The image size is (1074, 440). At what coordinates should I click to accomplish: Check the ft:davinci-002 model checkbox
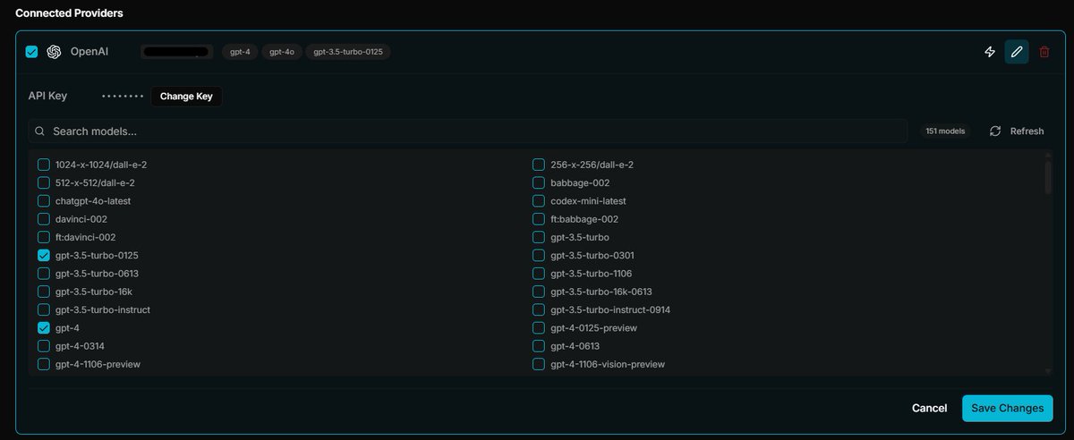pyautogui.click(x=43, y=237)
